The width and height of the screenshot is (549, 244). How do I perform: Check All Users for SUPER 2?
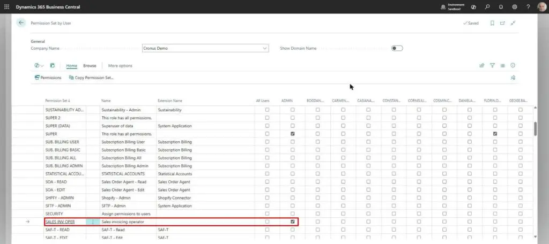[267, 118]
